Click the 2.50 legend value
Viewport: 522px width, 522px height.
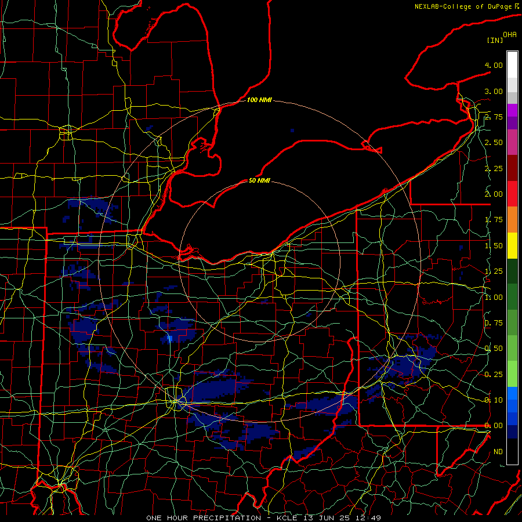coord(494,143)
